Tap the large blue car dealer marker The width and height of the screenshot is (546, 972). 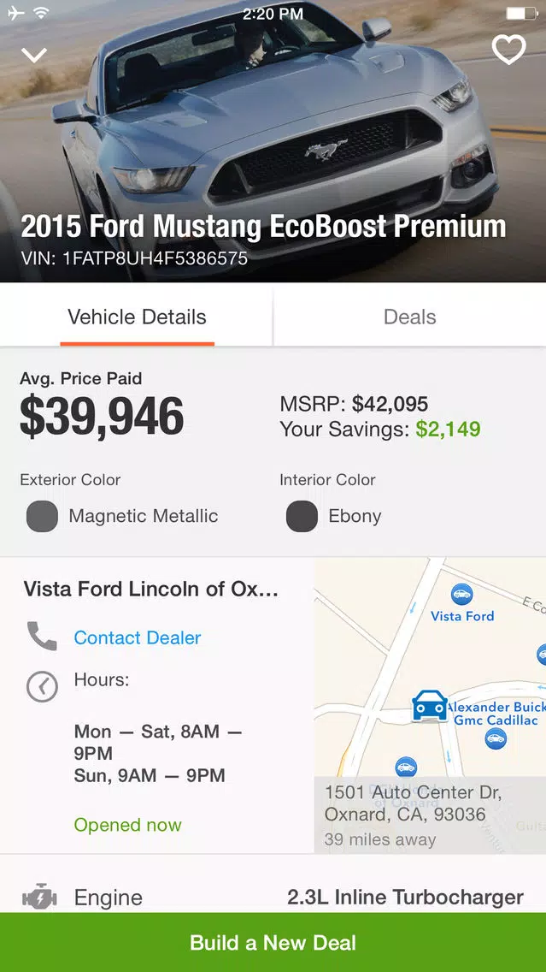(430, 706)
